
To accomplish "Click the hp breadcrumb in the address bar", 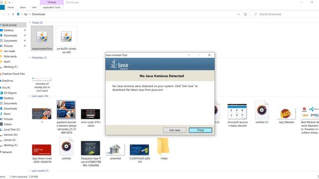I will pos(25,14).
